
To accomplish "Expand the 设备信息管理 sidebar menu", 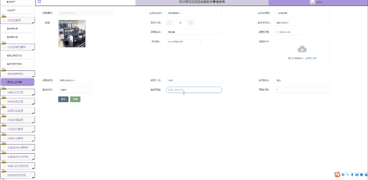I will click(x=18, y=92).
